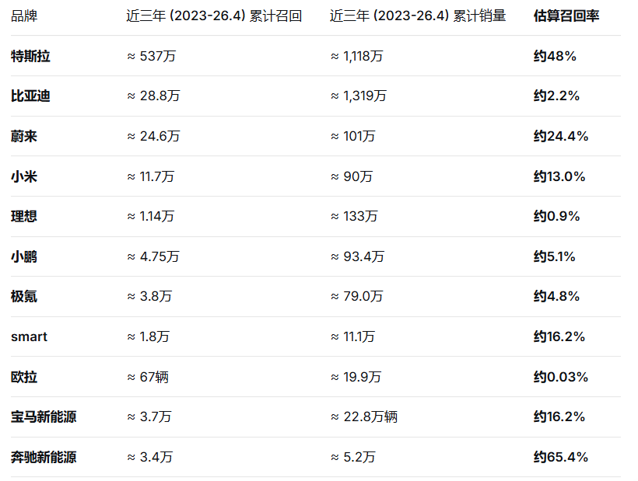Click the 极氪 row label

pyautogui.click(x=24, y=296)
